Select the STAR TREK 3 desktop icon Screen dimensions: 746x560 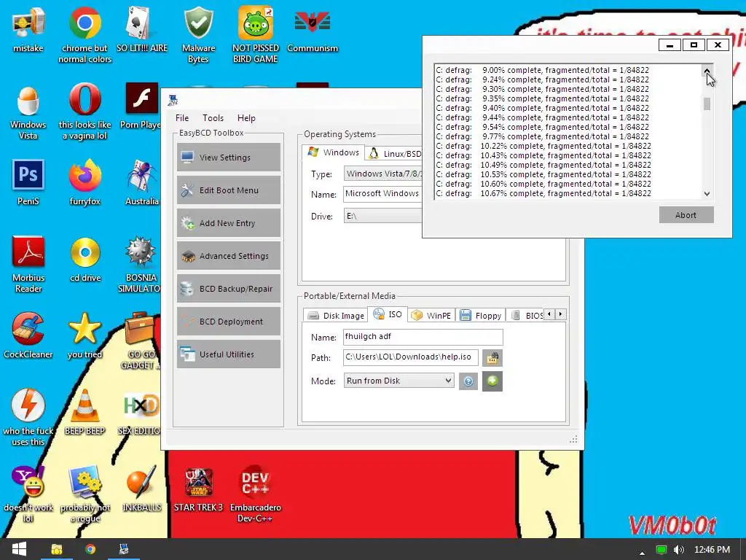coord(198,489)
